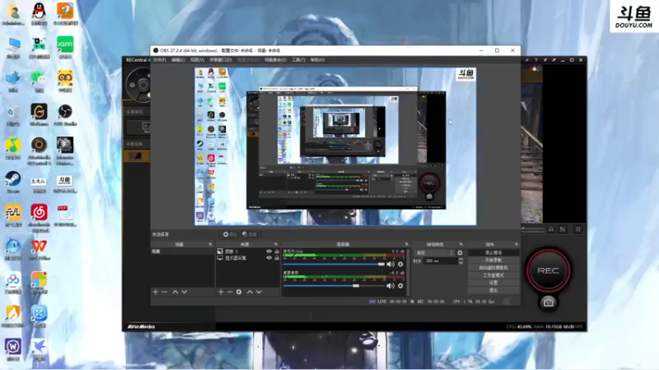Open transition properties gear icon

(x=460, y=252)
